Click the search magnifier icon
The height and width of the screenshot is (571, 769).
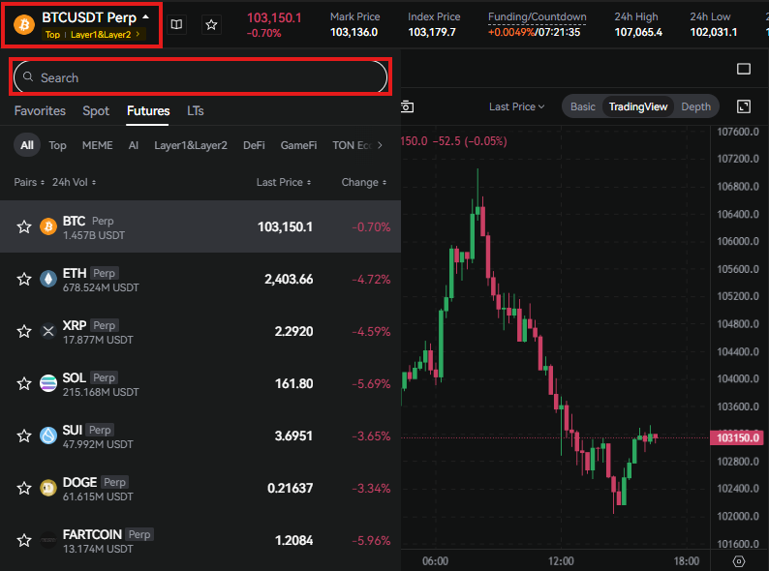tap(28, 77)
